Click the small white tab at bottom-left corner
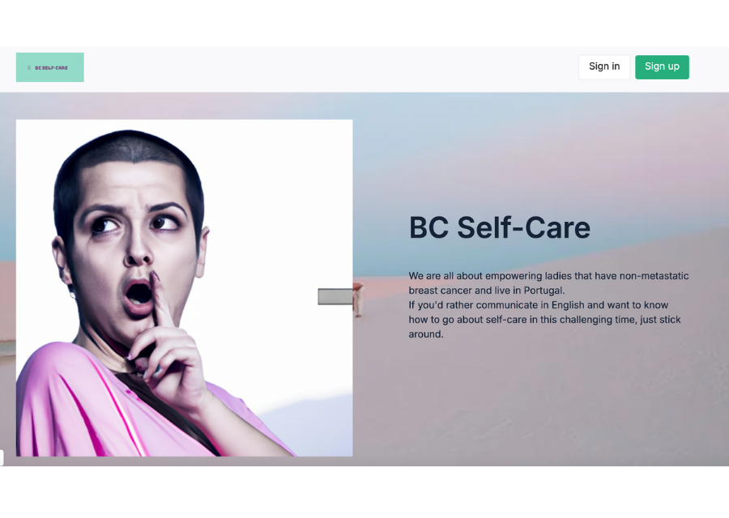The height and width of the screenshot is (518, 729). point(2,457)
